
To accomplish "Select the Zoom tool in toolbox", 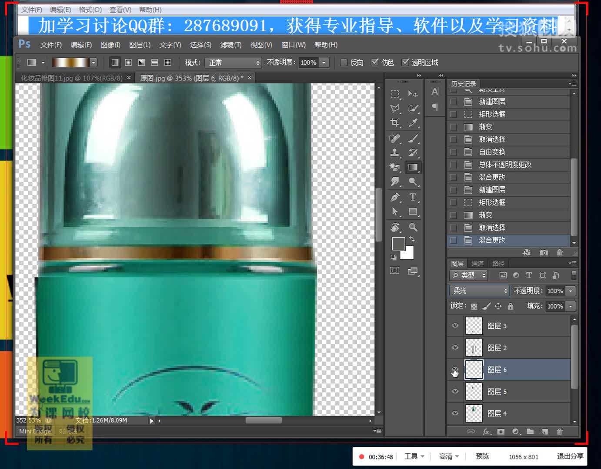I will coord(413,227).
